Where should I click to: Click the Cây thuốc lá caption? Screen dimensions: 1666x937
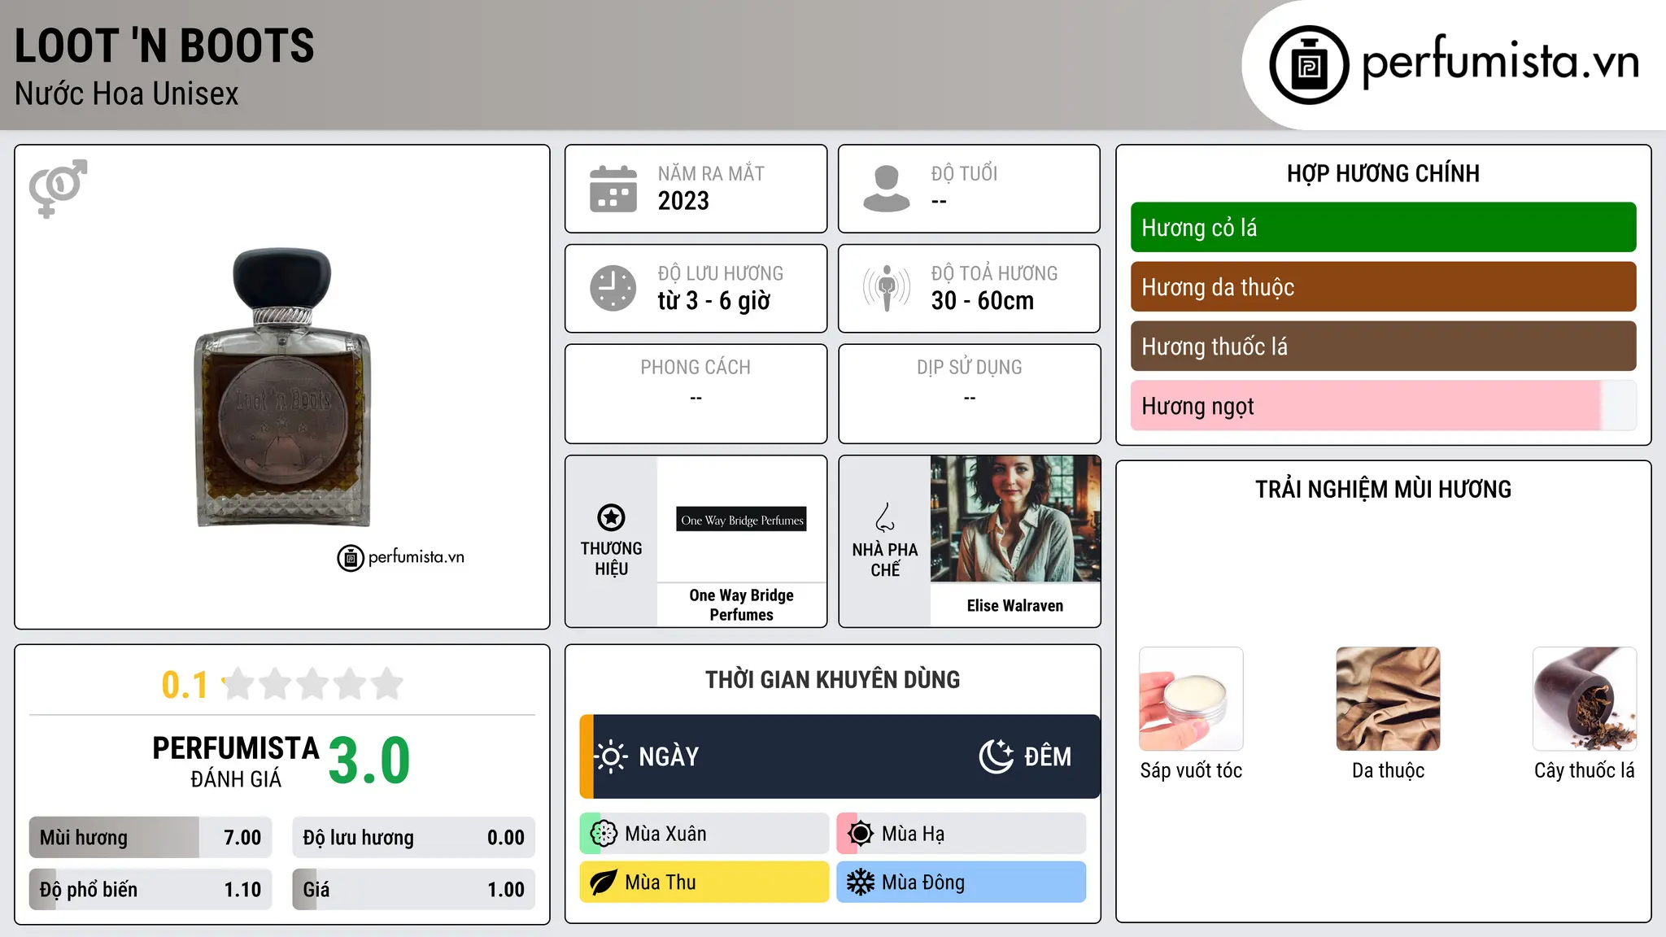pyautogui.click(x=1585, y=770)
